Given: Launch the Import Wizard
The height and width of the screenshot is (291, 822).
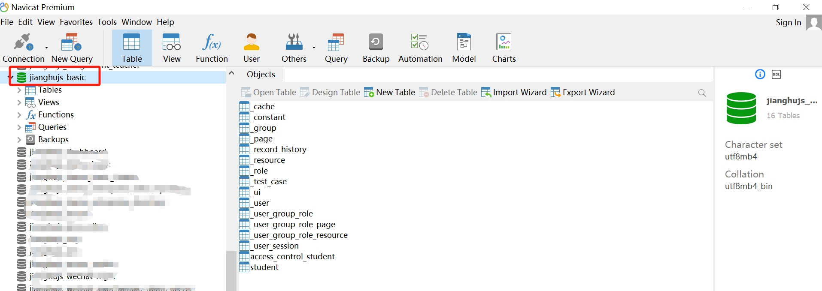Looking at the screenshot, I should pyautogui.click(x=514, y=93).
